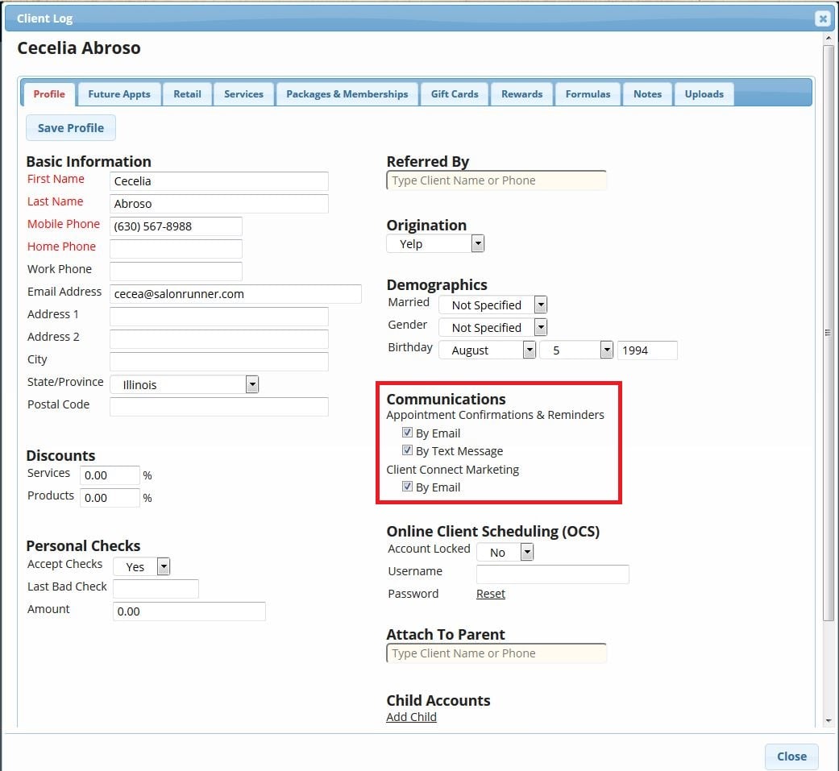The height and width of the screenshot is (771, 839).
Task: Open the Retail tab
Action: click(187, 93)
